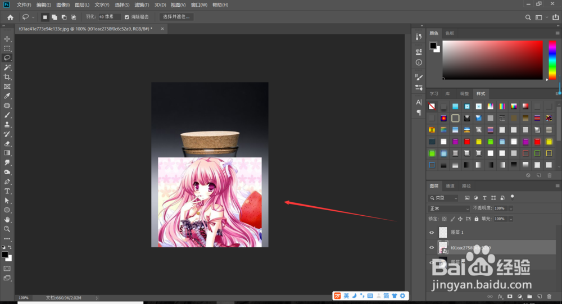Select the Hand tool
Viewport: 562px width, 304px height.
[x=7, y=219]
